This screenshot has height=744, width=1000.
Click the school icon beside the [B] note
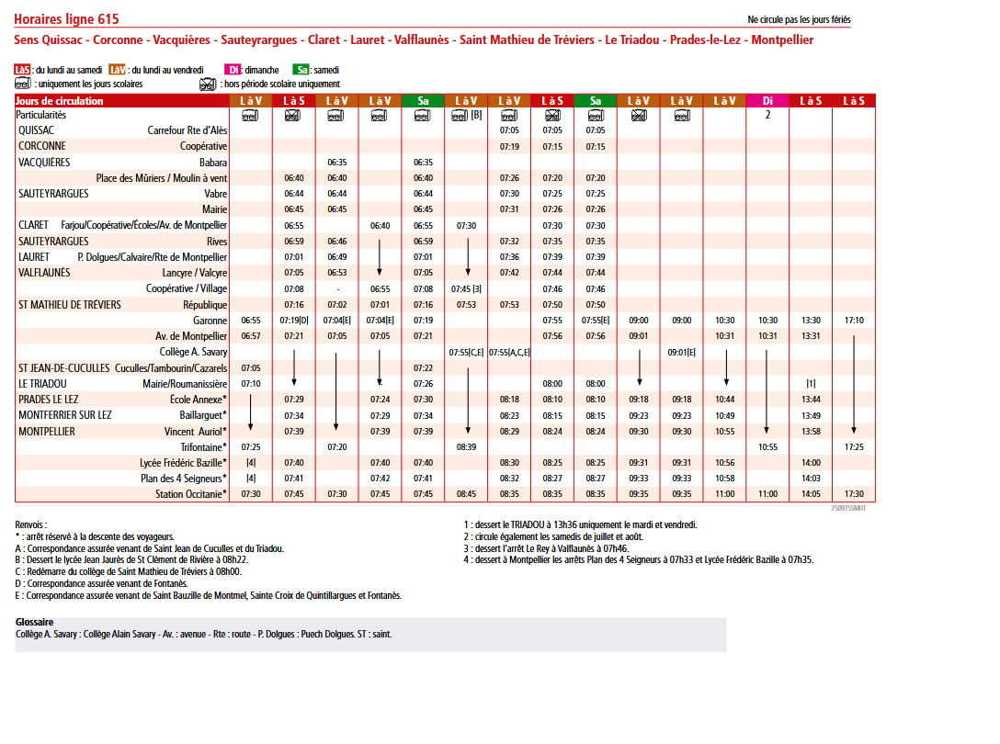[x=460, y=116]
